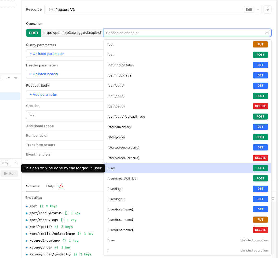Expand the /pet/{petId}/uploadImage schema node
Image resolution: width=278 pixels, height=258 pixels.
click(x=27, y=234)
